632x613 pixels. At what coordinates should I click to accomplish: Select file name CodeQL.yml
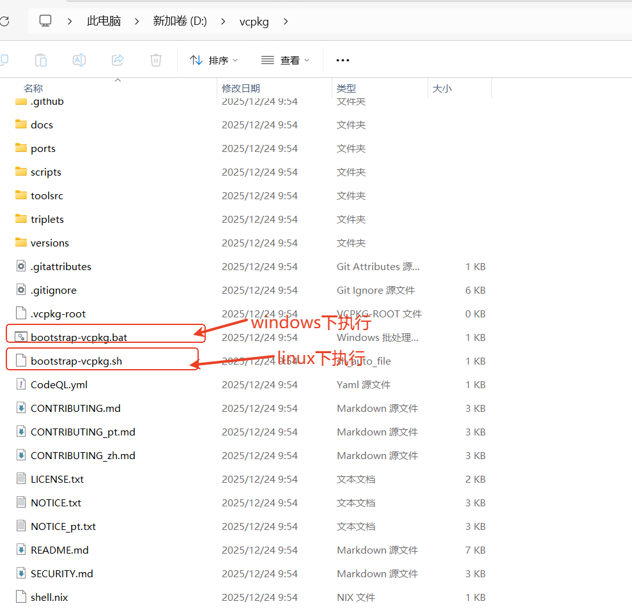tap(59, 385)
